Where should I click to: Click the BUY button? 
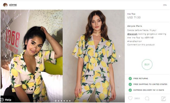147,64
